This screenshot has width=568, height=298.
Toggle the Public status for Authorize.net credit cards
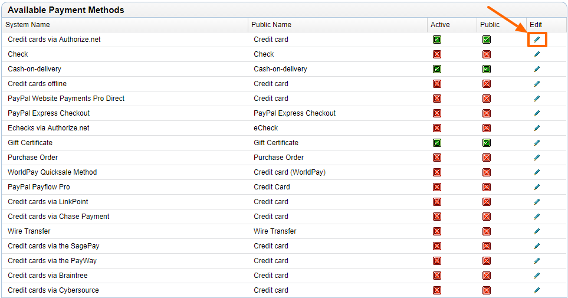point(487,40)
